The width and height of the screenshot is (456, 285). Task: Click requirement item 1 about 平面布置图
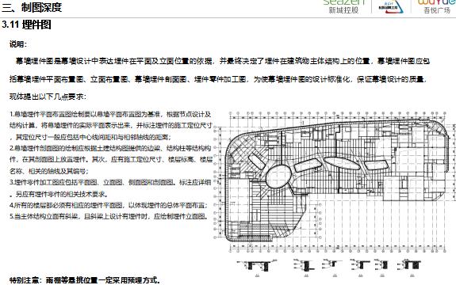click(x=111, y=125)
